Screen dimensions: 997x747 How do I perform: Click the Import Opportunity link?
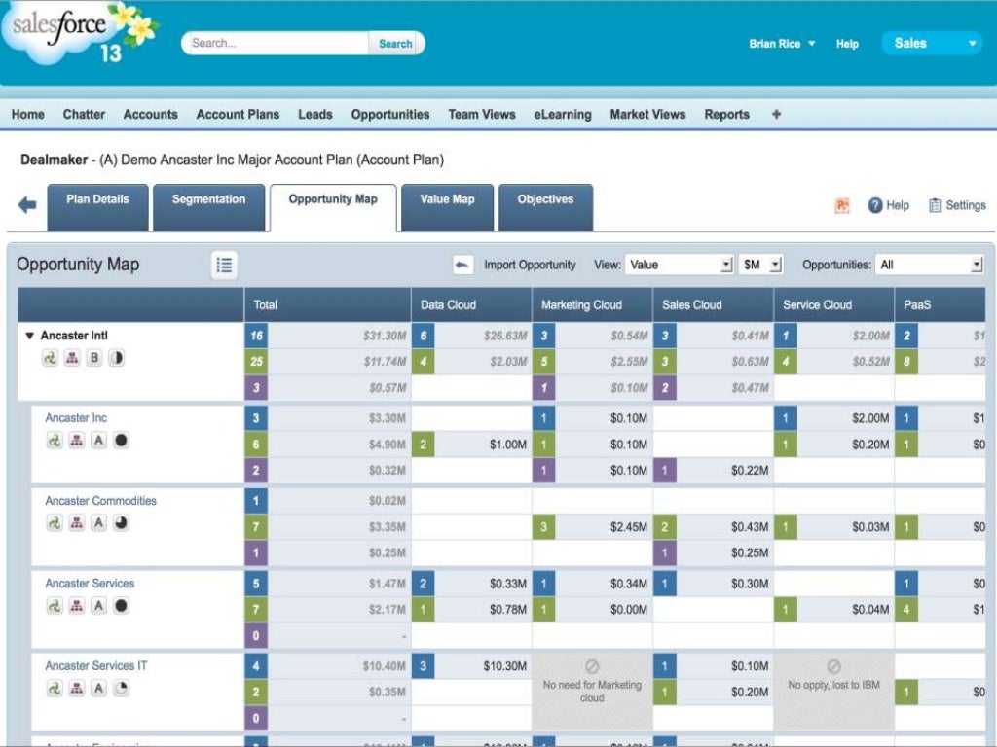(530, 265)
